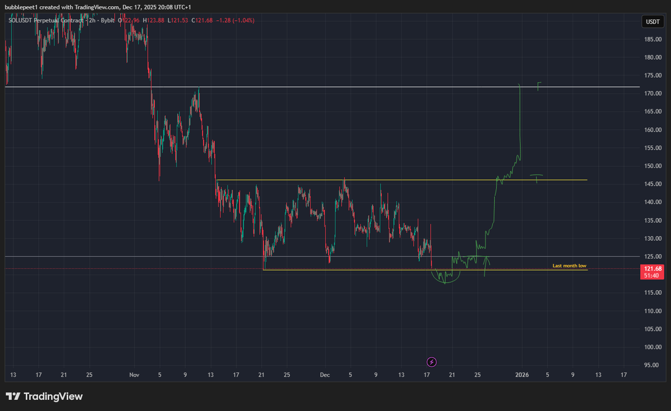
Task: Click the 185.00 price axis label
Action: pos(653,39)
